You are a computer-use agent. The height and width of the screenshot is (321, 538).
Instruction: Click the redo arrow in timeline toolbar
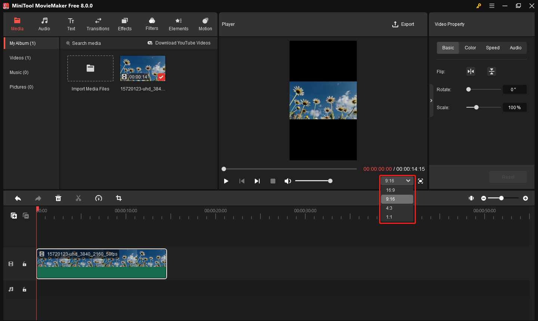[38, 198]
